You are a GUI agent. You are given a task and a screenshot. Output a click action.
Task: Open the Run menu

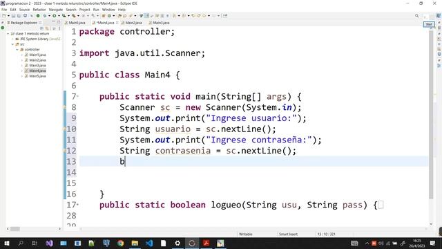pos(96,10)
